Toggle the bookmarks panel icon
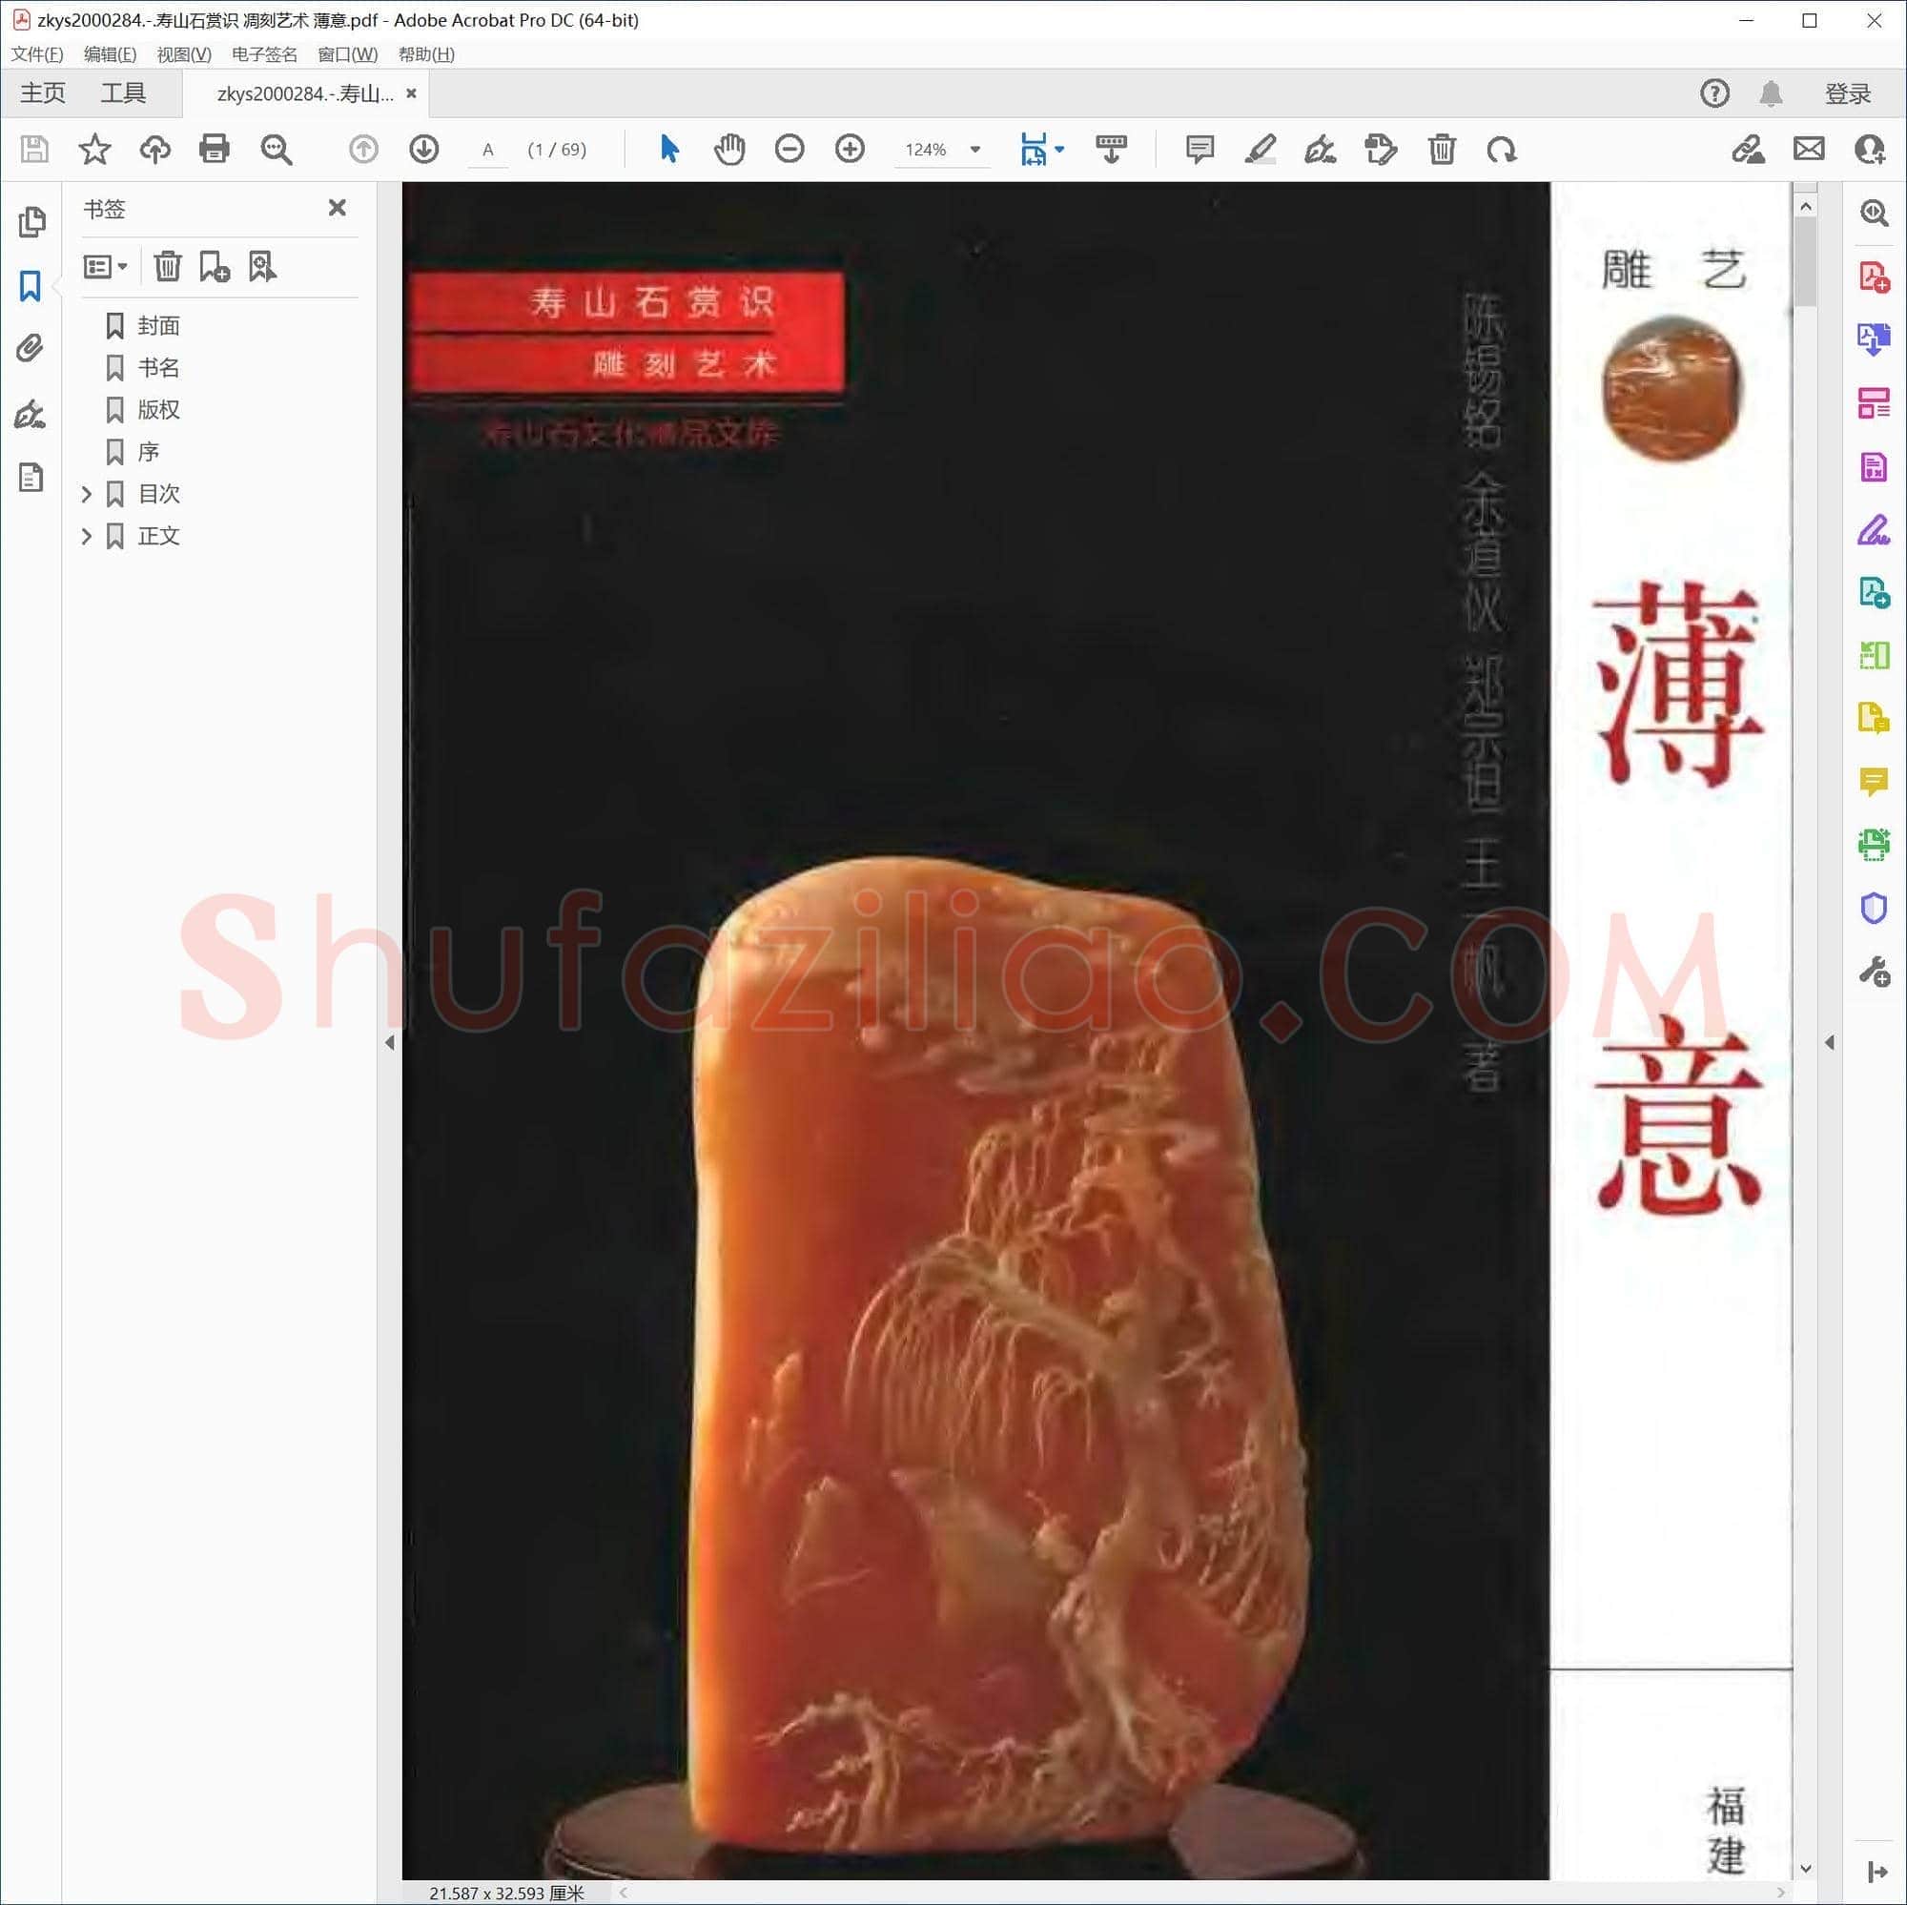Image resolution: width=1907 pixels, height=1905 pixels. [x=31, y=286]
